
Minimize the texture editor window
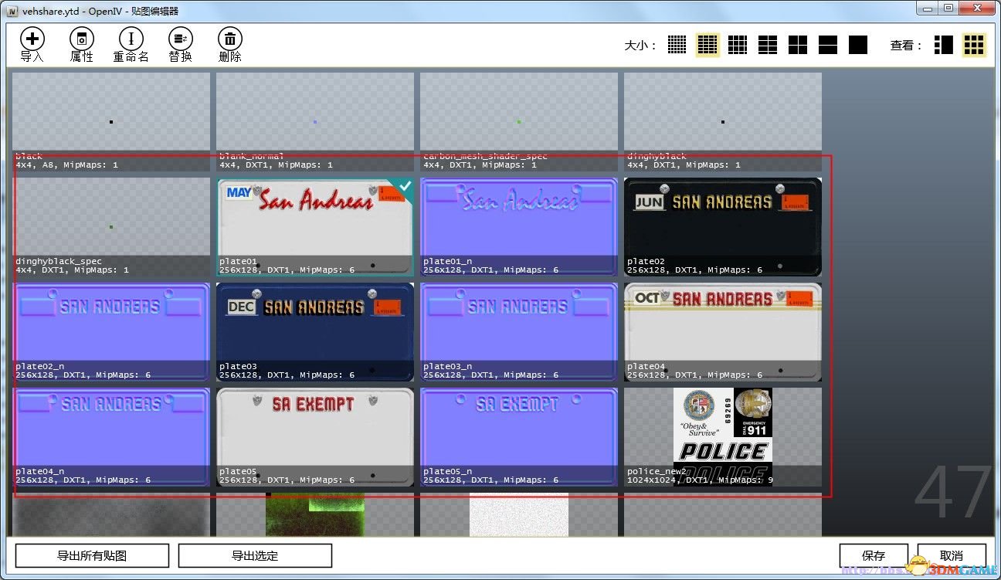926,8
